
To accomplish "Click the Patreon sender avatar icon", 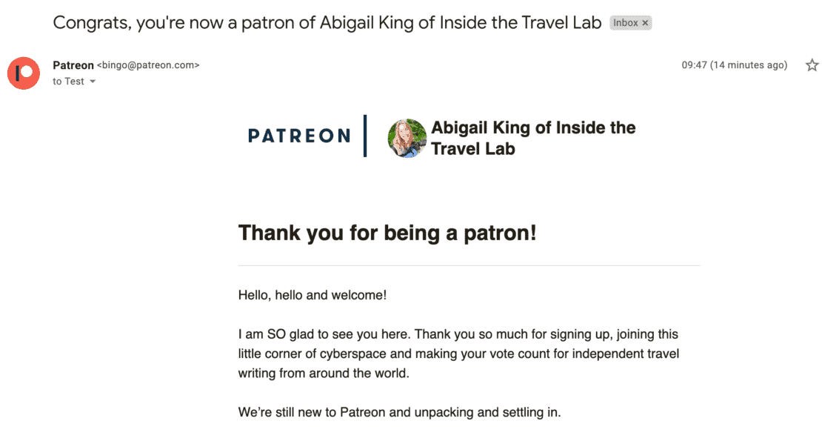I will (23, 73).
